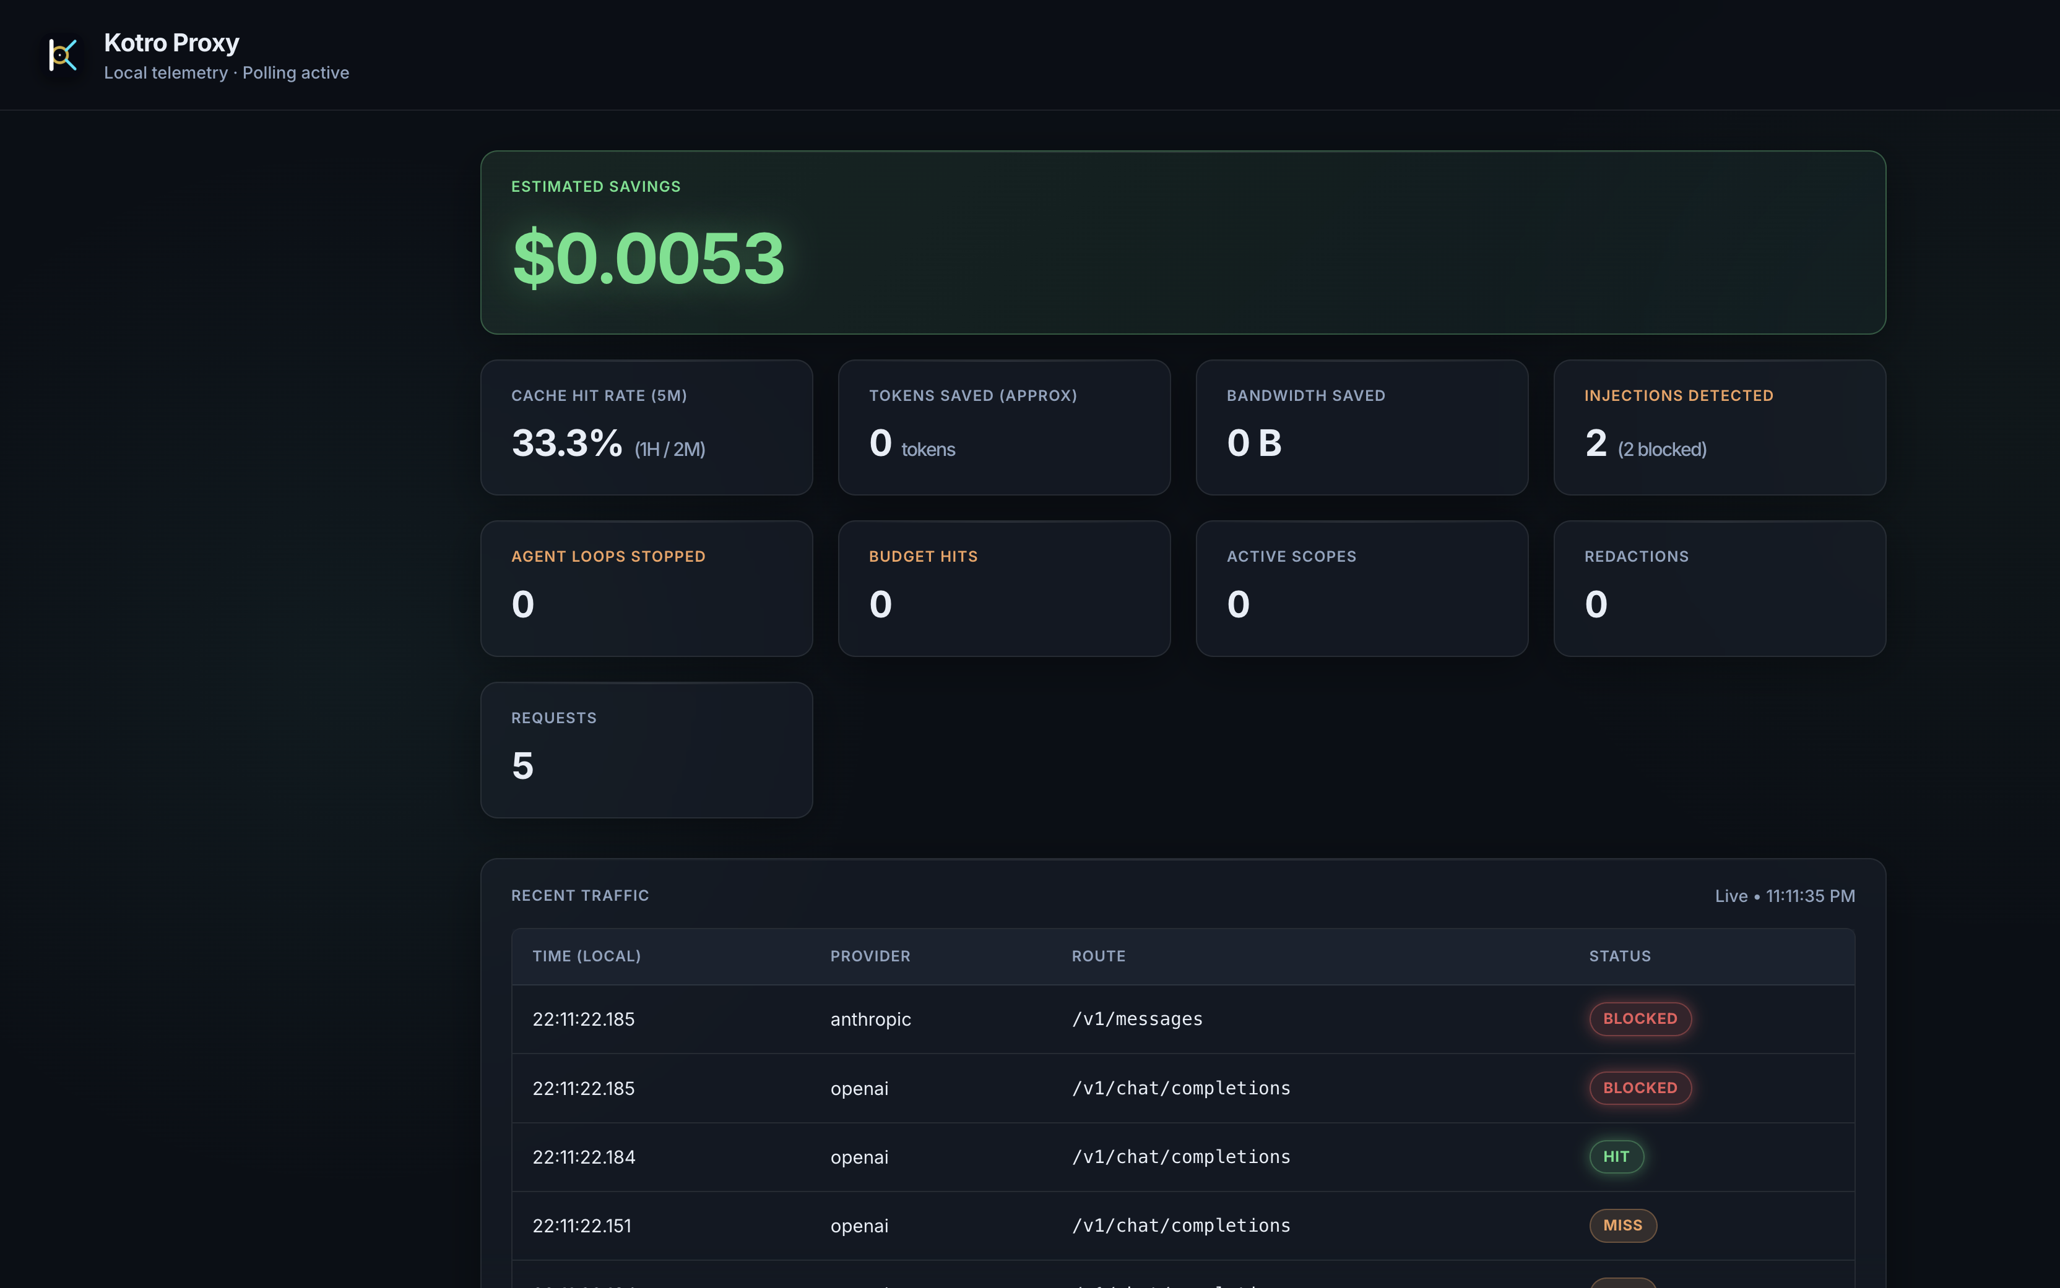Screen dimensions: 2060x1288
Task: Click the Status column header
Action: click(x=1619, y=956)
